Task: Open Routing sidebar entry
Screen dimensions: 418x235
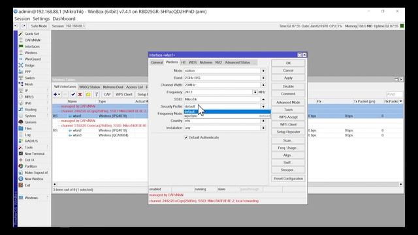Action: [31, 110]
